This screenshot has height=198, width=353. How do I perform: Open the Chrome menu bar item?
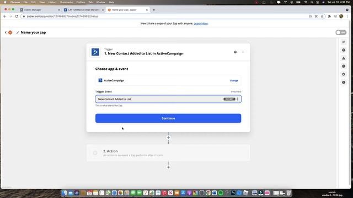click(15, 2)
